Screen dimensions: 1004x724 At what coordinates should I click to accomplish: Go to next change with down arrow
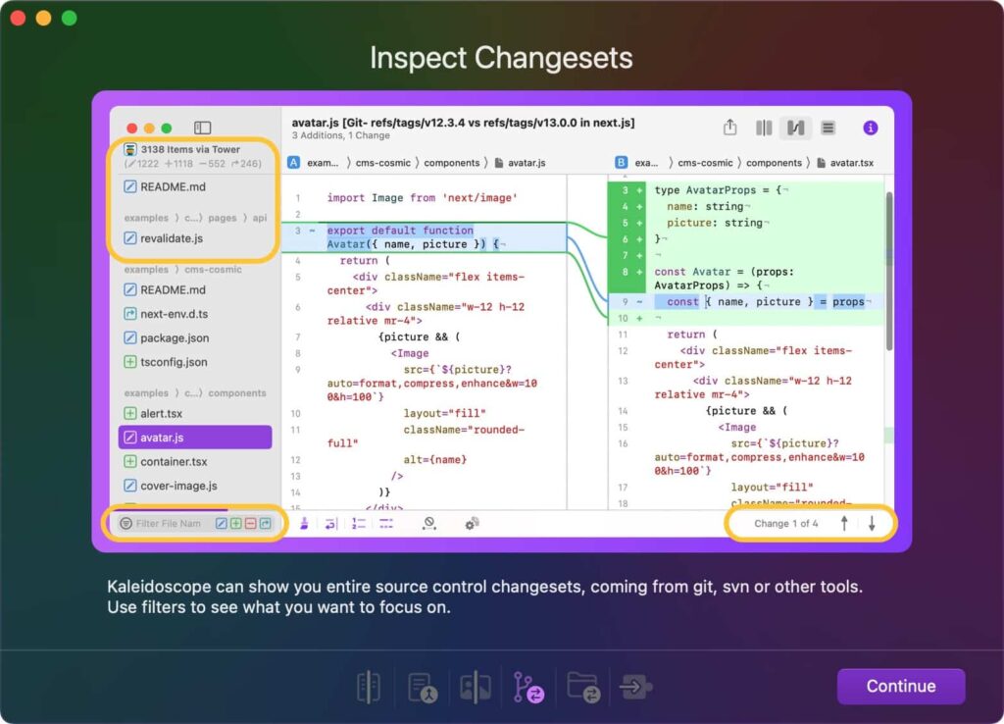coord(872,524)
